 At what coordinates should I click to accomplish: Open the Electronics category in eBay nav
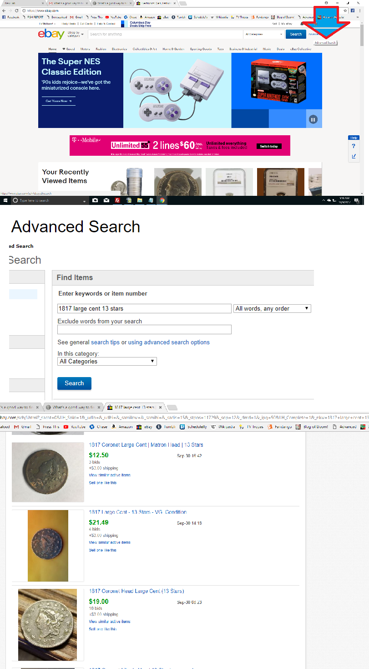point(120,49)
